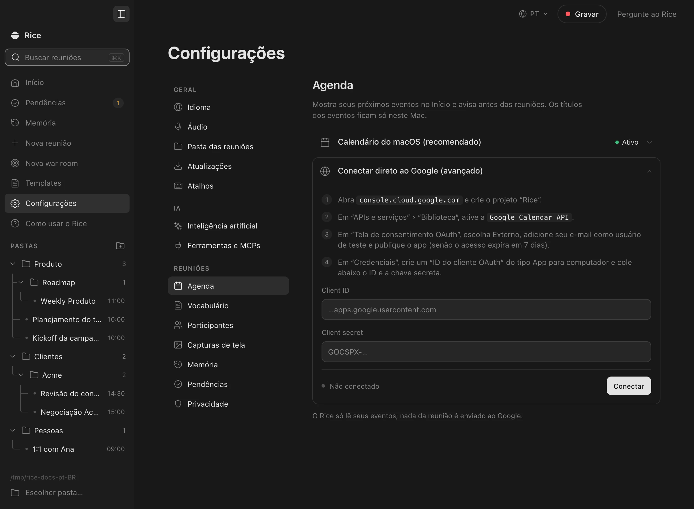Focus the Buscar reuniões search field
Image resolution: width=694 pixels, height=509 pixels.
(x=67, y=57)
